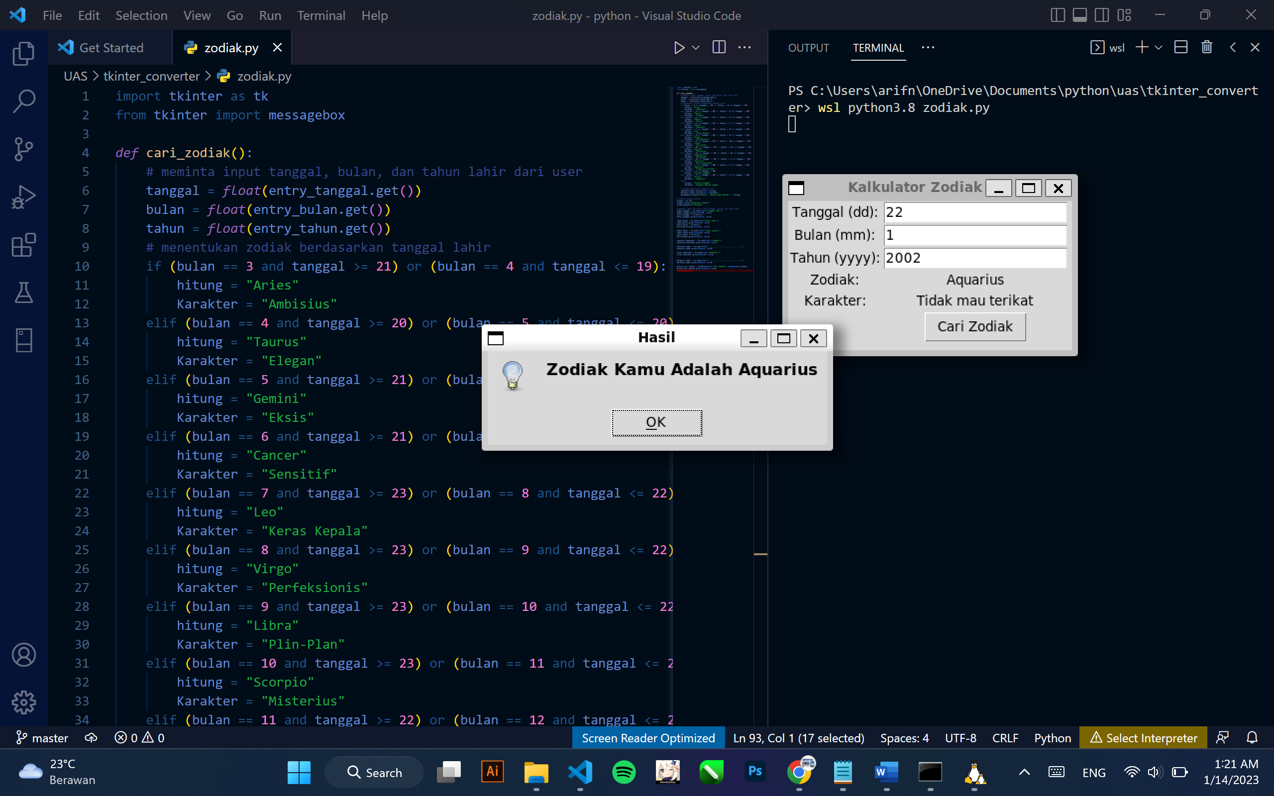Click the Bulan (mm) input field
1274x796 pixels.
[975, 235]
